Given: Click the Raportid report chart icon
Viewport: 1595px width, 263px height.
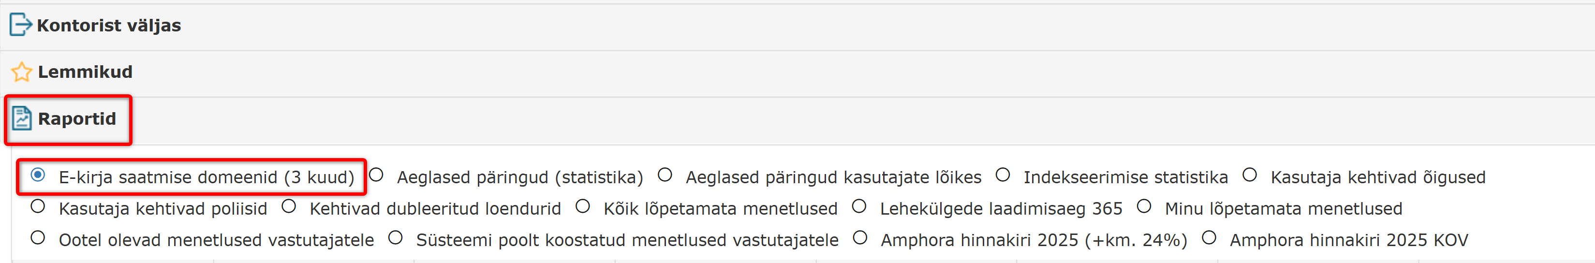Looking at the screenshot, I should tap(22, 118).
